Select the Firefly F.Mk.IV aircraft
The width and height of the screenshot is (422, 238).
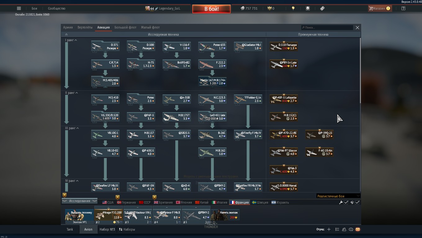(x=248, y=134)
